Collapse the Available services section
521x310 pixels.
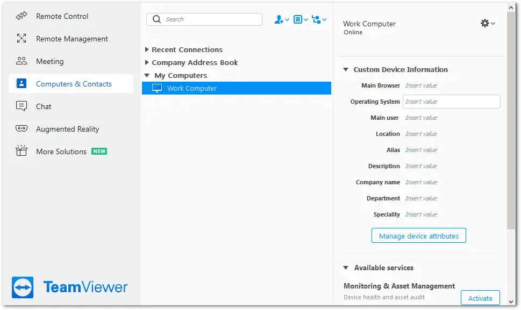(x=346, y=268)
